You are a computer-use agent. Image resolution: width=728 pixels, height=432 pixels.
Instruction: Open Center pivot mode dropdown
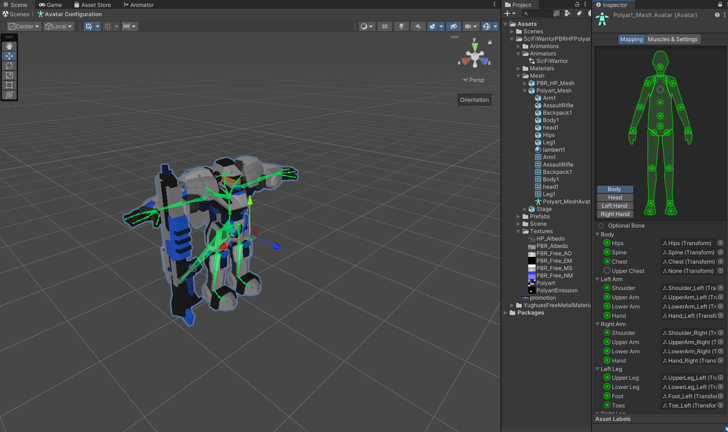[x=25, y=26]
